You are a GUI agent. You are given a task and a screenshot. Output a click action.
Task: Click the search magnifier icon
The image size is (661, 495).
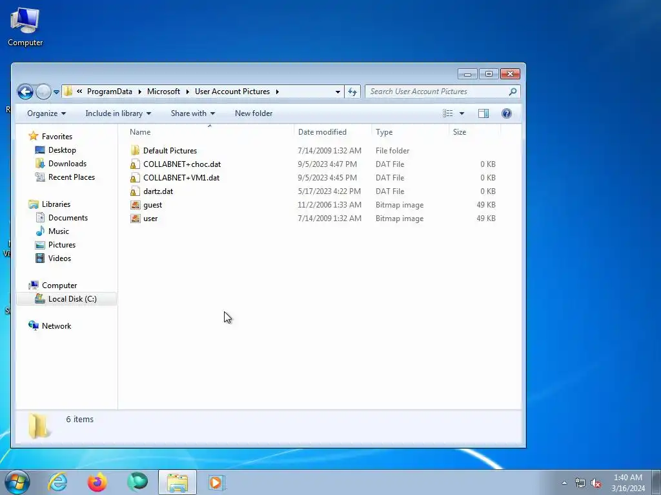click(513, 92)
